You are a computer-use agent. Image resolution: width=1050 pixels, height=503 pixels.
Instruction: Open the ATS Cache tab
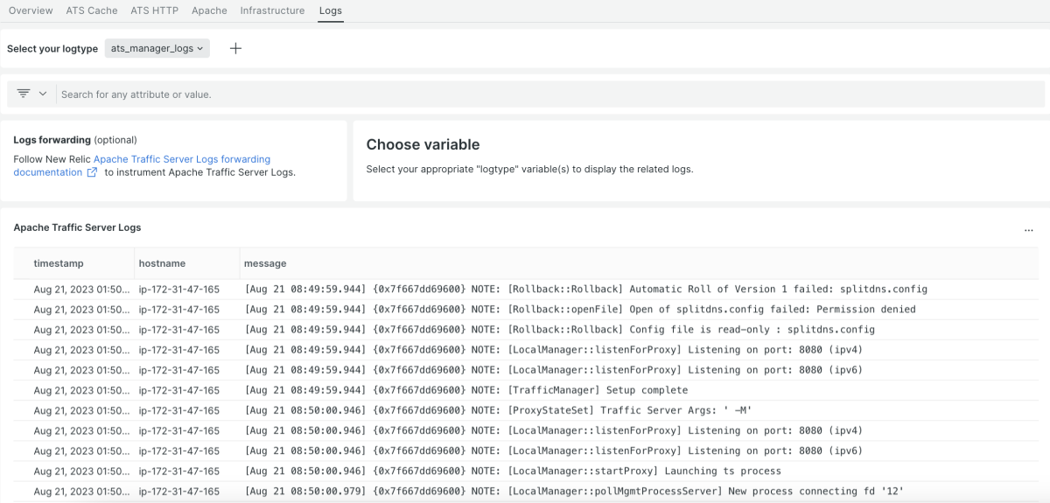(x=92, y=10)
